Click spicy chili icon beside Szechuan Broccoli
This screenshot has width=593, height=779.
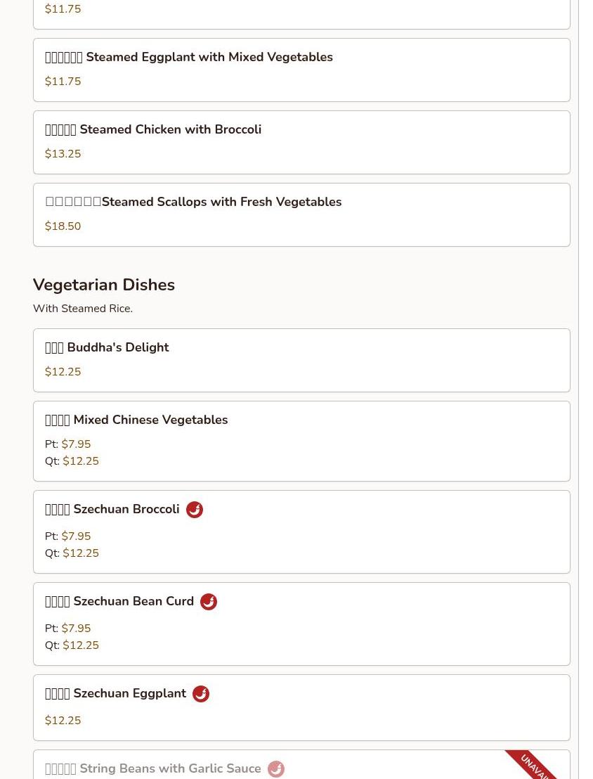coord(195,510)
